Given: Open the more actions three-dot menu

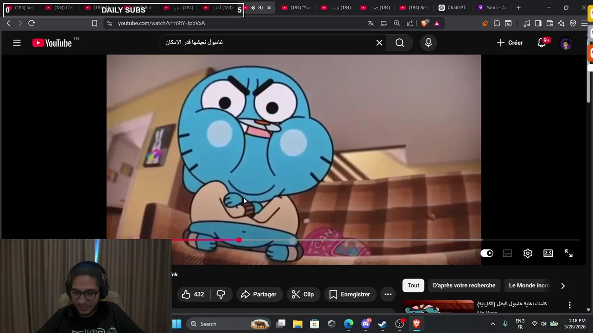Looking at the screenshot, I should coord(388,294).
